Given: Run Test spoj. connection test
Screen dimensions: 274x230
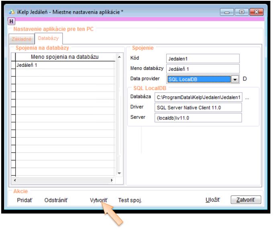Looking at the screenshot, I should click(130, 200).
